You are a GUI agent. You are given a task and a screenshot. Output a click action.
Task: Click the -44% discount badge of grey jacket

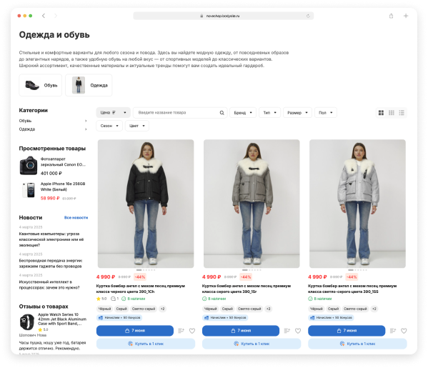(246, 277)
